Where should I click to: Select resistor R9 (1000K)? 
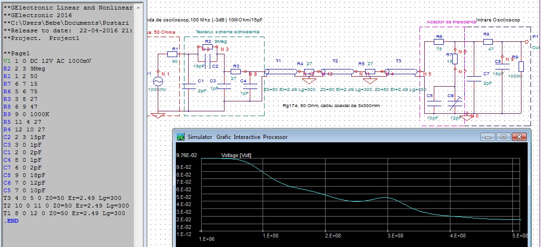(x=521, y=67)
